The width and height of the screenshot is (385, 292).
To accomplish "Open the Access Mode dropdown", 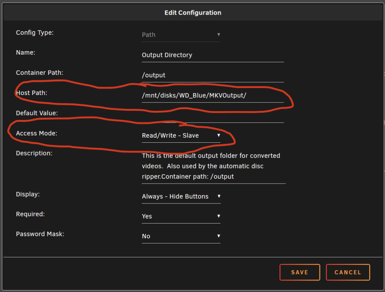I will click(x=181, y=136).
